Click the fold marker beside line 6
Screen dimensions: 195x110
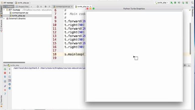(x=63, y=10)
